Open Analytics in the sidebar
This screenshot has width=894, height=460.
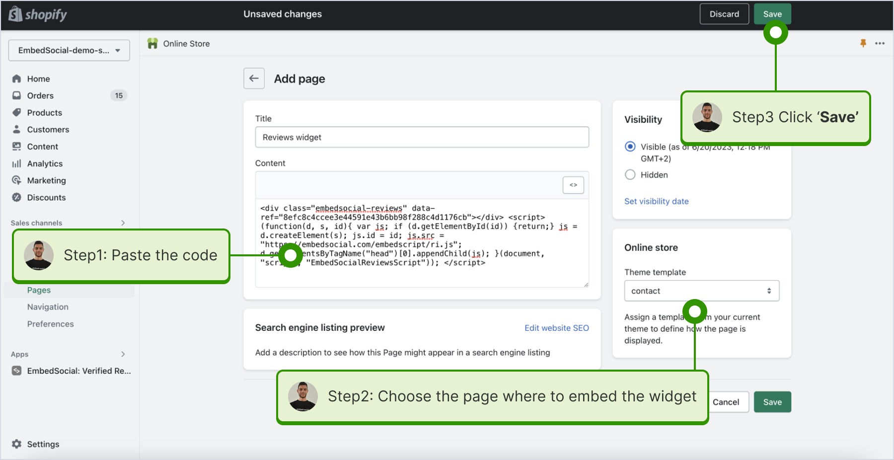tap(45, 163)
